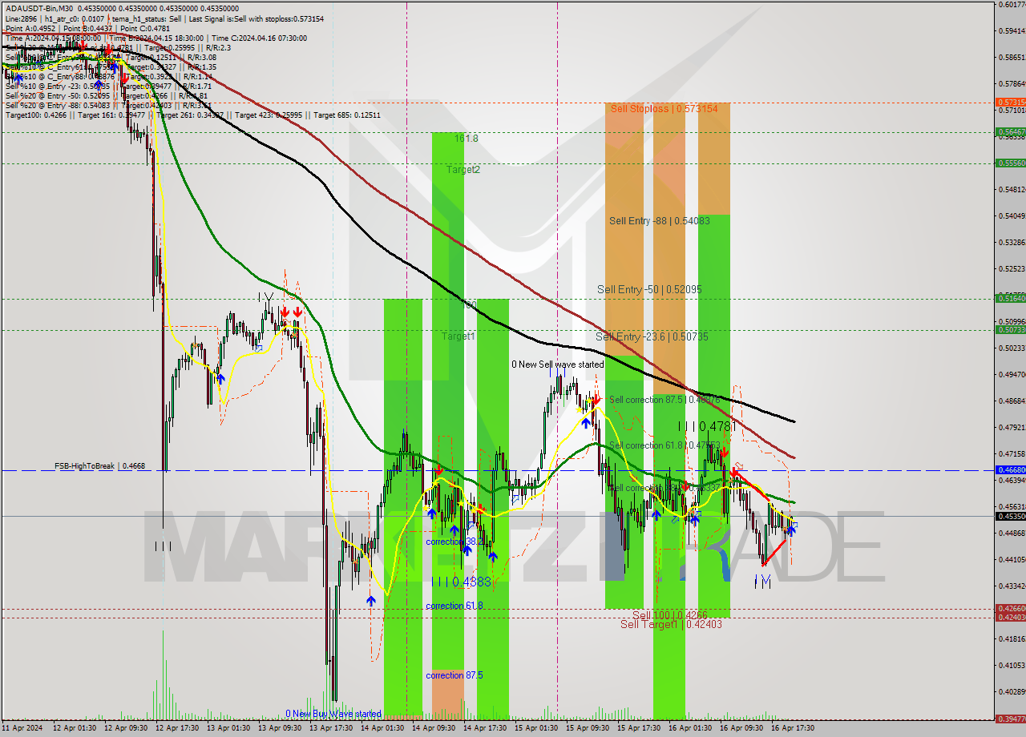Click the 'Sell Entry -88 | 0.54083' label
The width and height of the screenshot is (1026, 737).
[x=660, y=220]
